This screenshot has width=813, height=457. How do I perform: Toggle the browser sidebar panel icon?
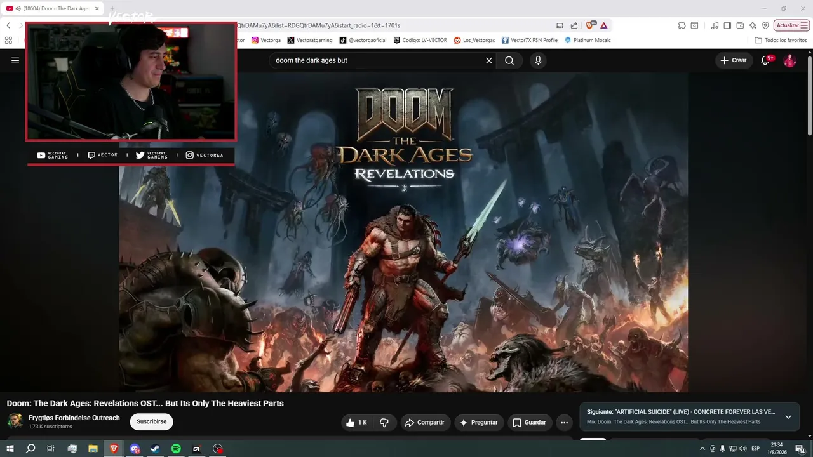point(727,25)
